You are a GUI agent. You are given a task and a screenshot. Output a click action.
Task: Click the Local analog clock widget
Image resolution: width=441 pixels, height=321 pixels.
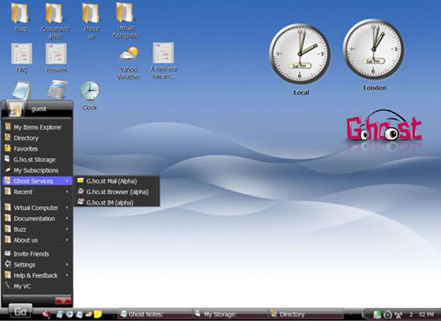(x=300, y=54)
